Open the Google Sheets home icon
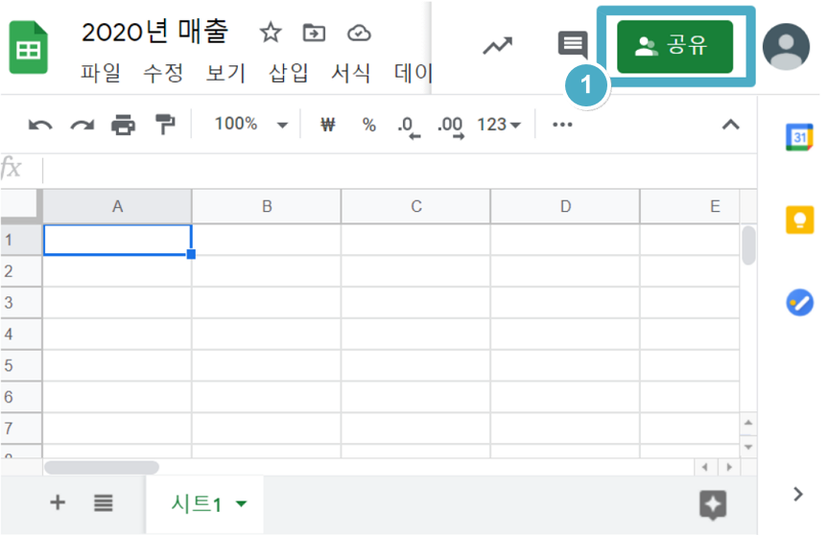The width and height of the screenshot is (828, 535). point(29,47)
